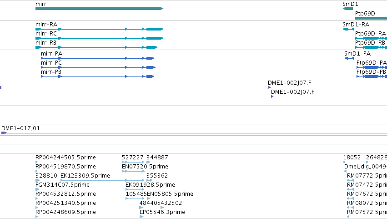Click the RP004248609.5prime EST label
Image resolution: width=387 pixels, height=219 pixels.
coord(65,212)
